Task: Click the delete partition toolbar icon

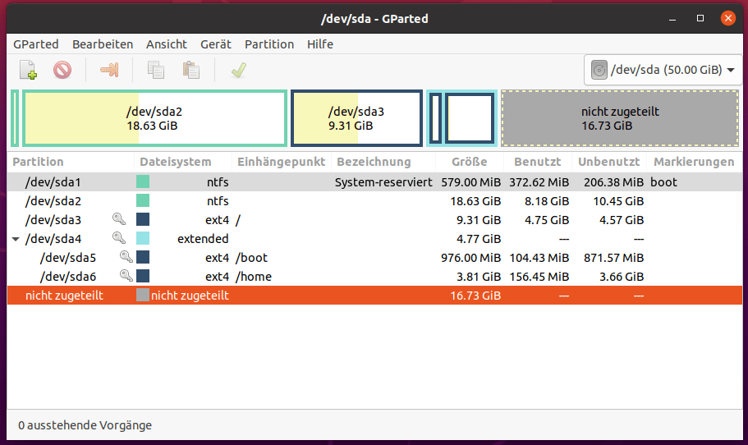Action: pos(62,71)
